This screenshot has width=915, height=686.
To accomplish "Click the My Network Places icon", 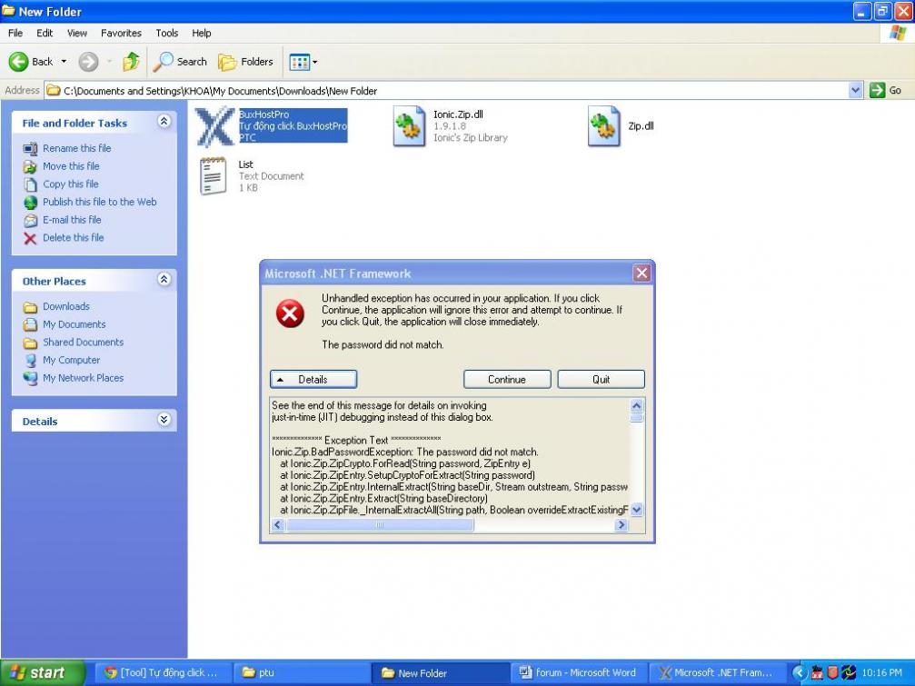I will click(x=30, y=379).
